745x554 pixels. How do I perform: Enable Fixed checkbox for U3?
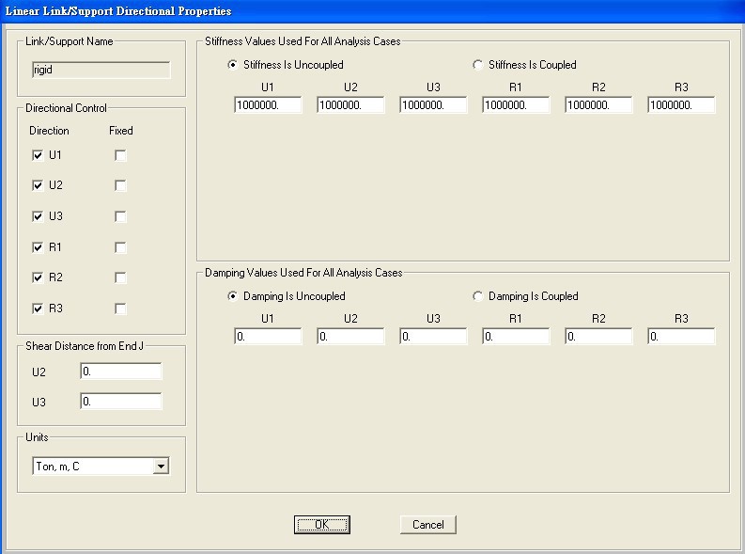click(120, 217)
